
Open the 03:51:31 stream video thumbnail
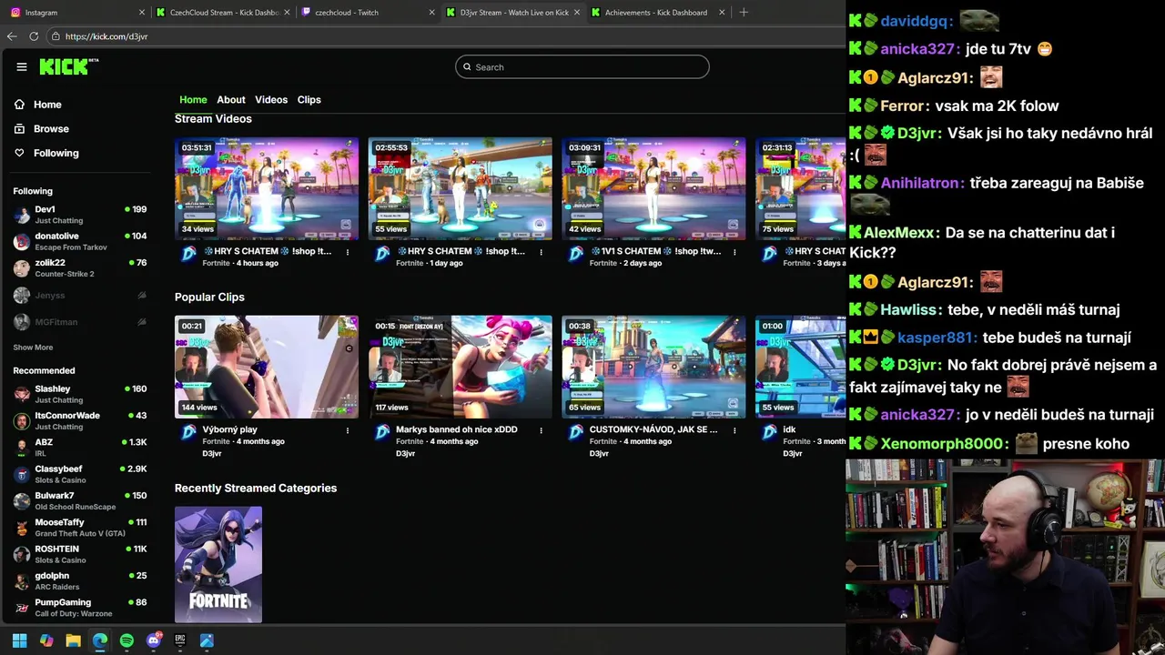point(267,188)
